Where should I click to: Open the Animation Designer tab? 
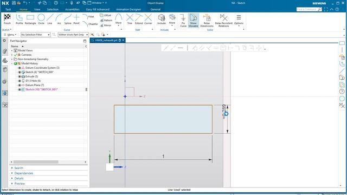[x=128, y=10]
